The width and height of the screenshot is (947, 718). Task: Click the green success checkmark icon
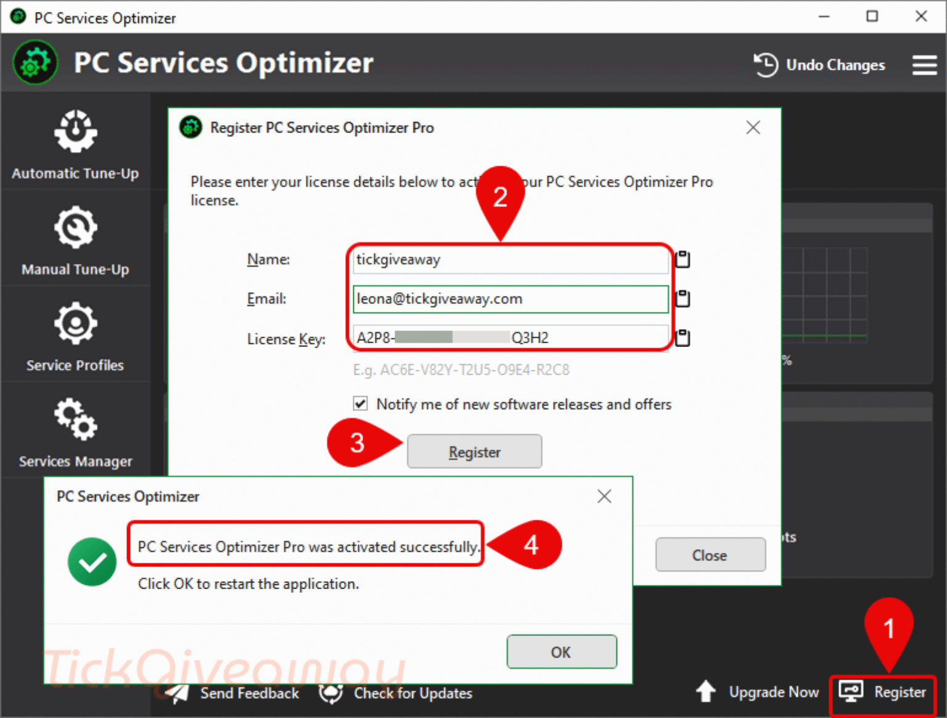pos(92,562)
